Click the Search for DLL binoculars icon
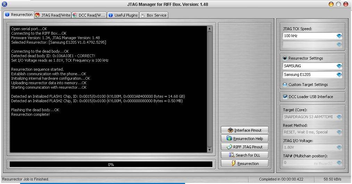This screenshot has height=184, width=352. click(x=232, y=155)
